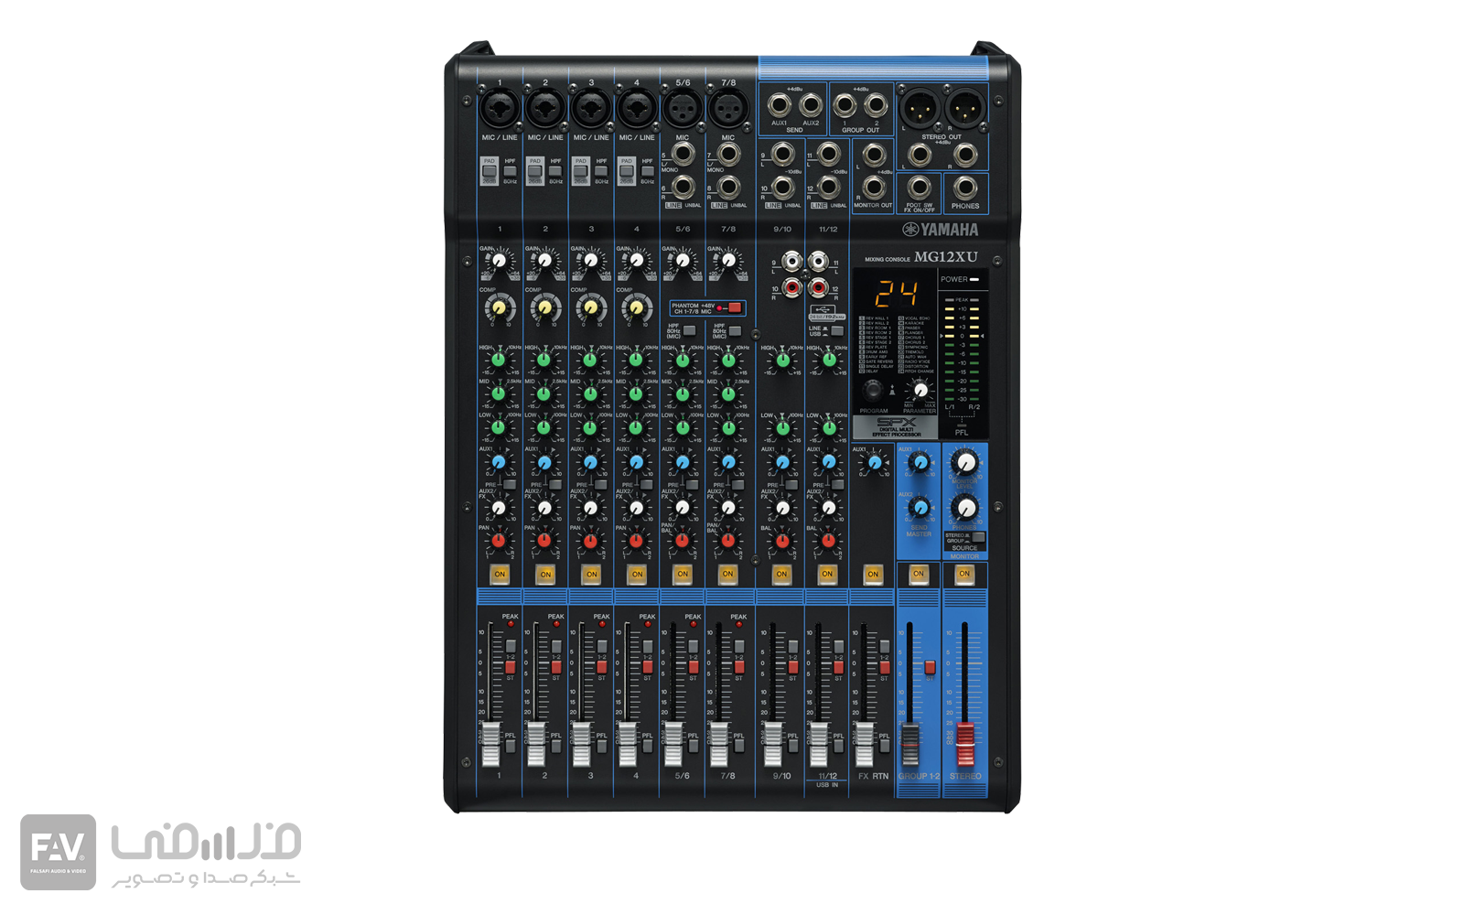Click the MG12XU model name text
The height and width of the screenshot is (915, 1464).
946,257
